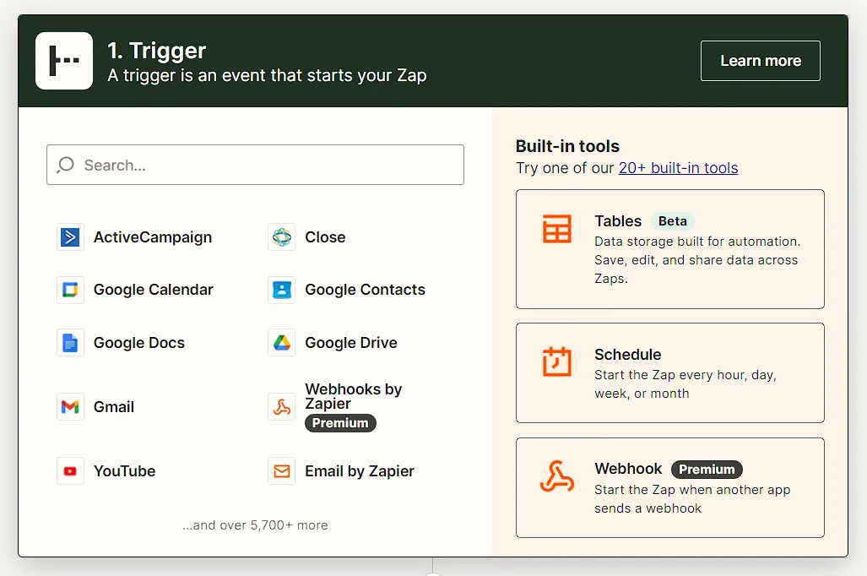Click '...and over 5,700+ more' text
Image resolution: width=867 pixels, height=576 pixels.
point(256,525)
